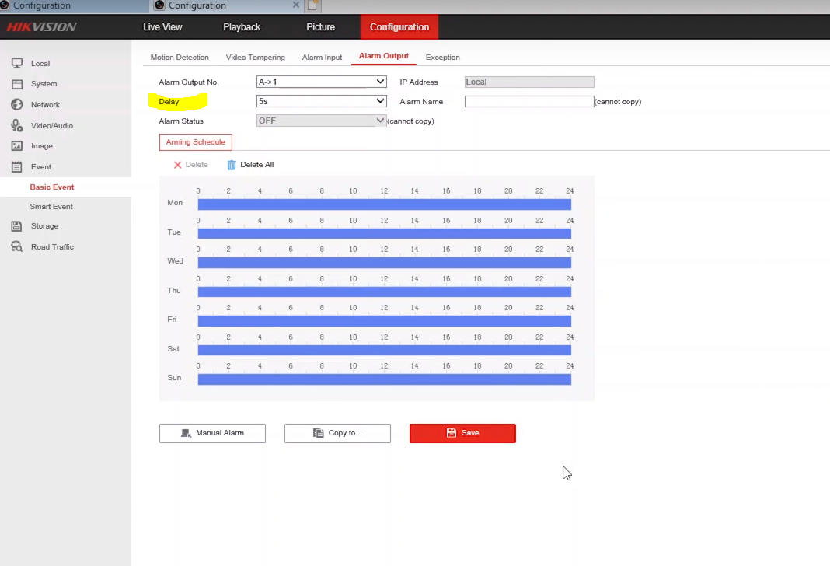Image resolution: width=830 pixels, height=566 pixels.
Task: Select Monday's blue schedule bar
Action: [x=384, y=204]
